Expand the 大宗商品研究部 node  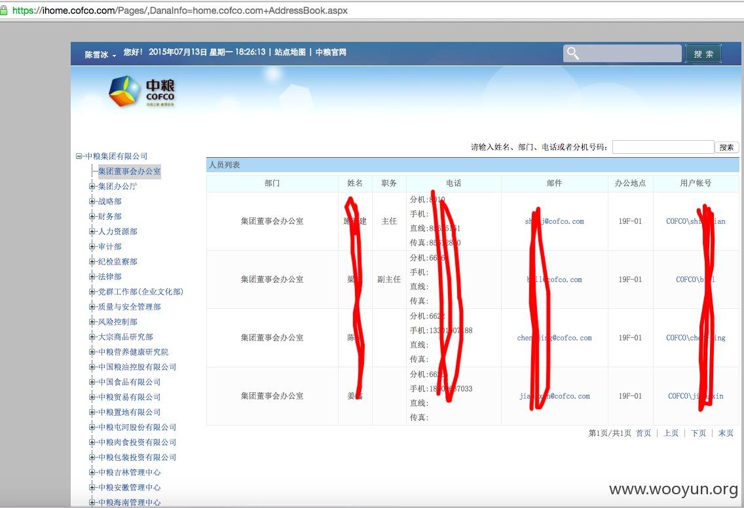pyautogui.click(x=92, y=336)
